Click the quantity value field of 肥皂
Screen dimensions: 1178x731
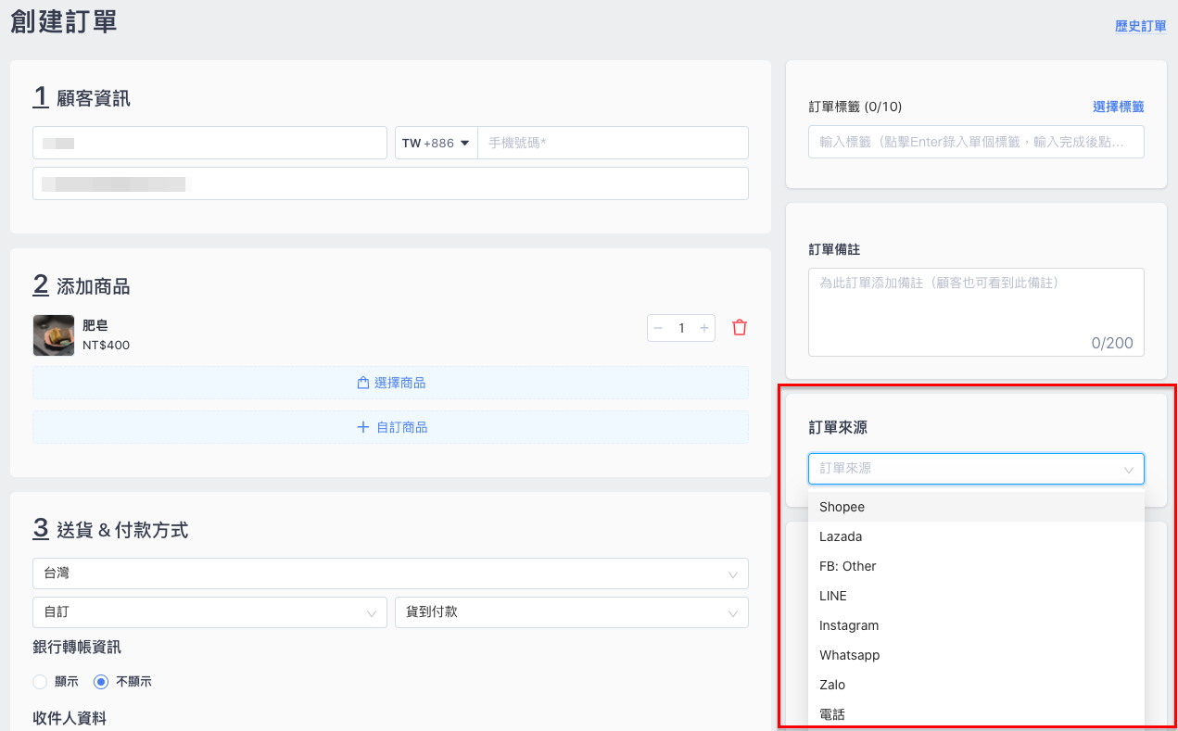681,328
